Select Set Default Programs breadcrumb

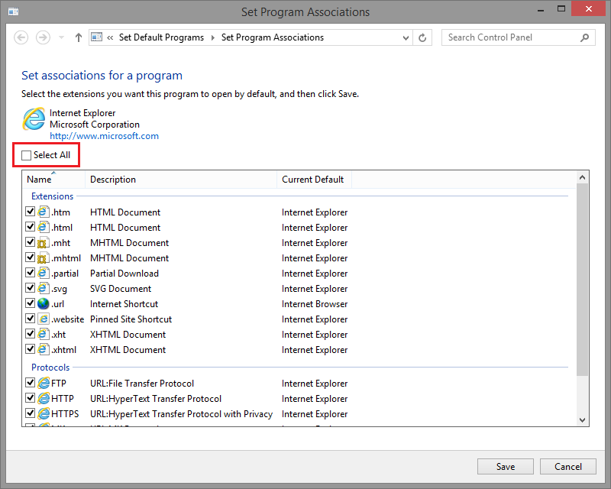pos(161,37)
